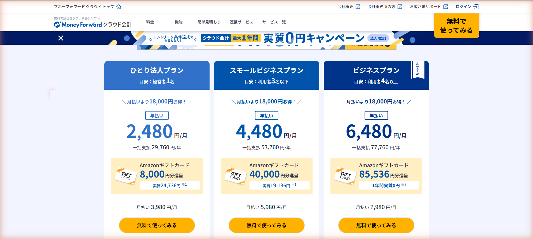Click the top-right 無料で使ってみる button

[x=456, y=26]
